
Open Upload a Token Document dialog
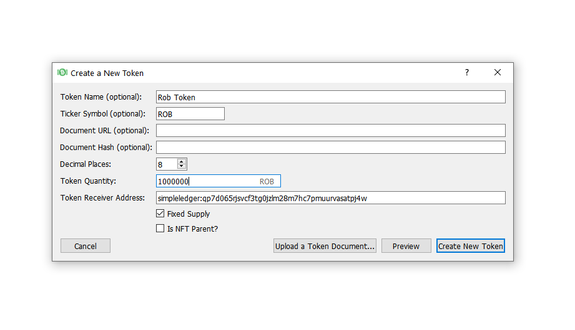click(325, 246)
